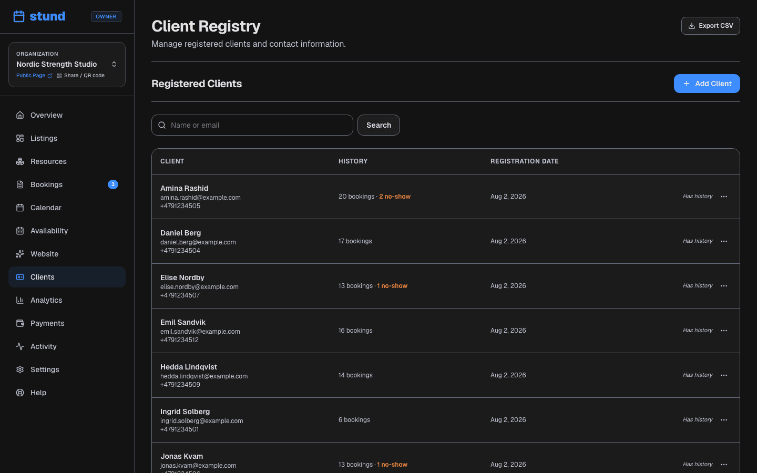This screenshot has width=757, height=473.
Task: Click registration date in Emil Sandvik row
Action: click(x=508, y=331)
